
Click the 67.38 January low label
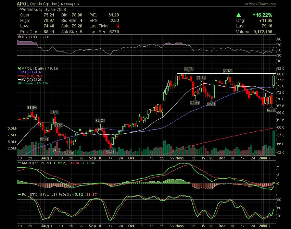[271, 110]
